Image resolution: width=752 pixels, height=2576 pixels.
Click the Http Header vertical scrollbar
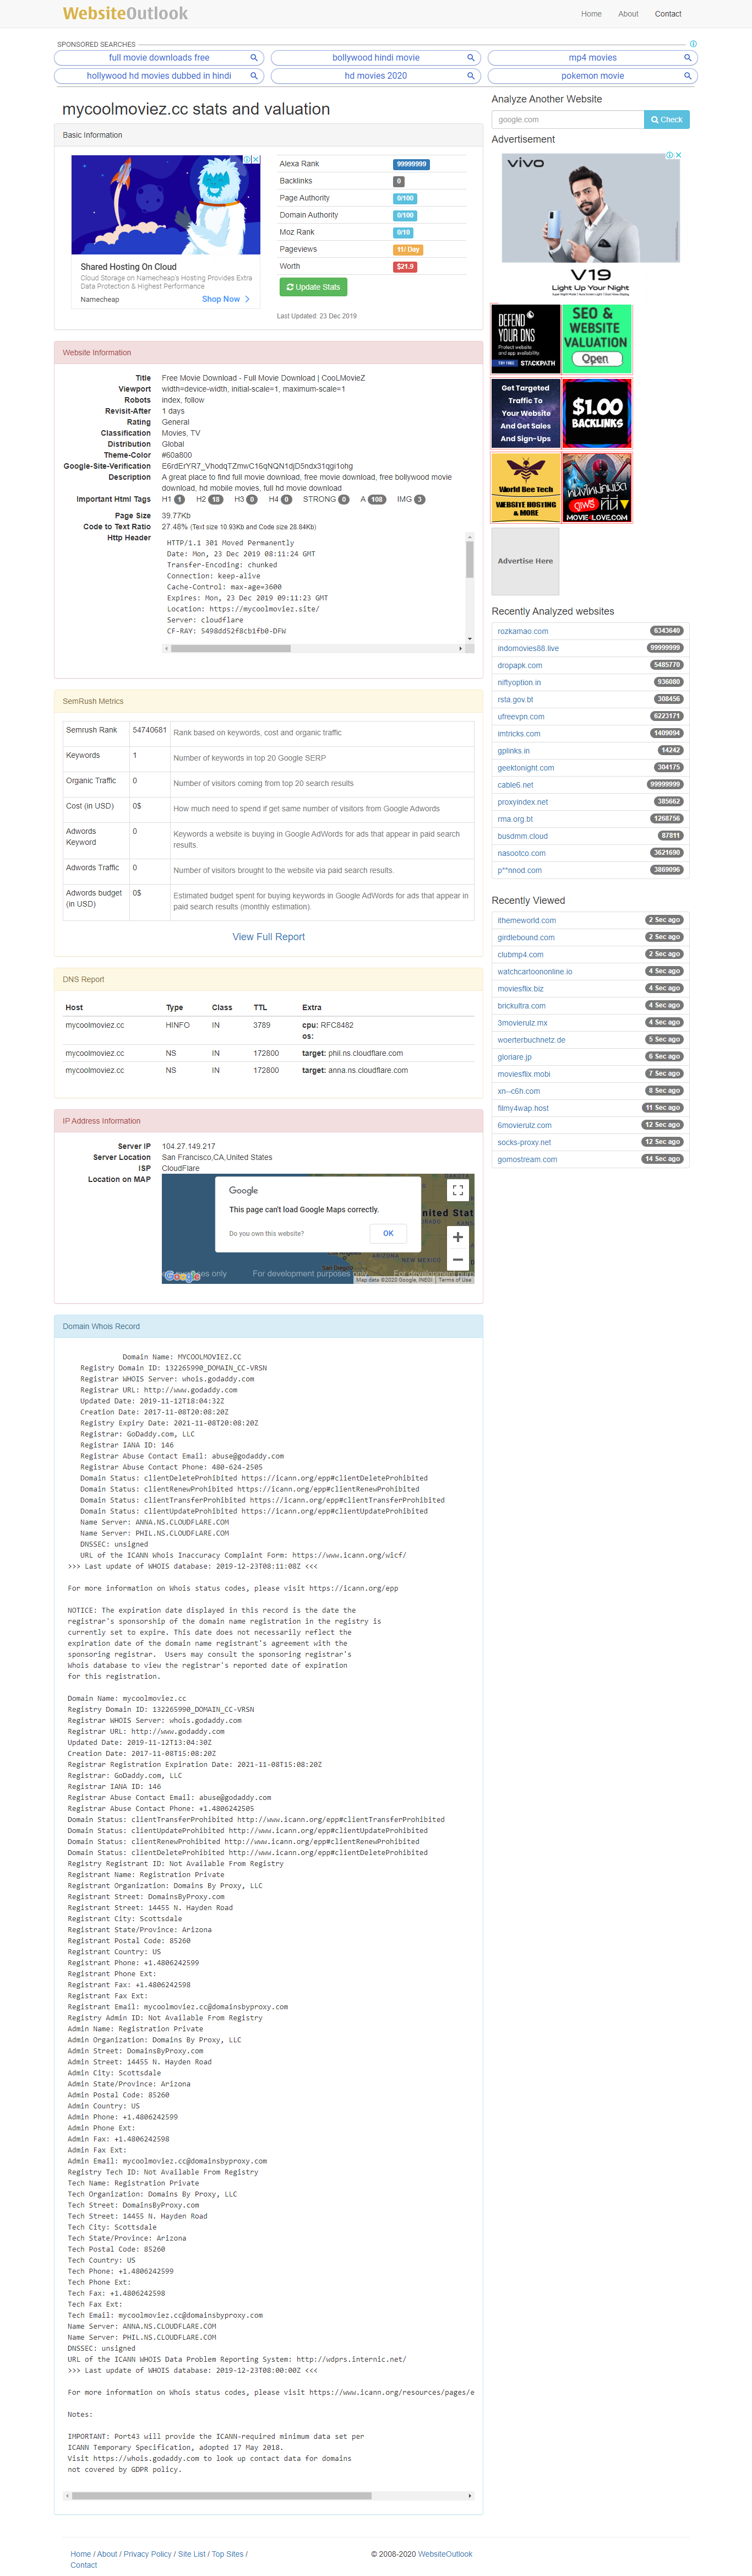coord(469,587)
